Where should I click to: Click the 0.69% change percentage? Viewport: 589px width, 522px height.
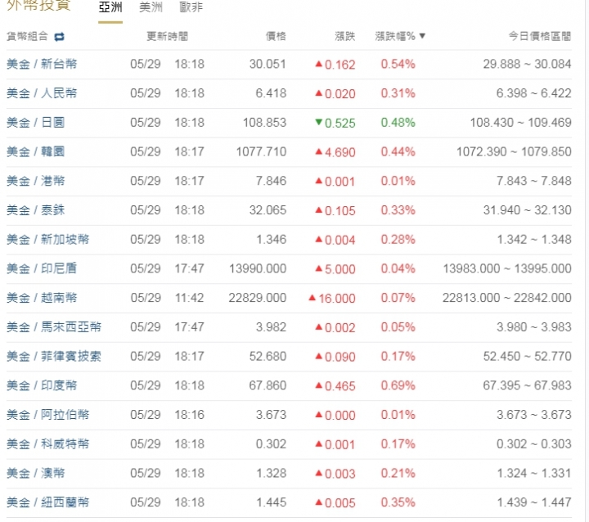point(398,385)
